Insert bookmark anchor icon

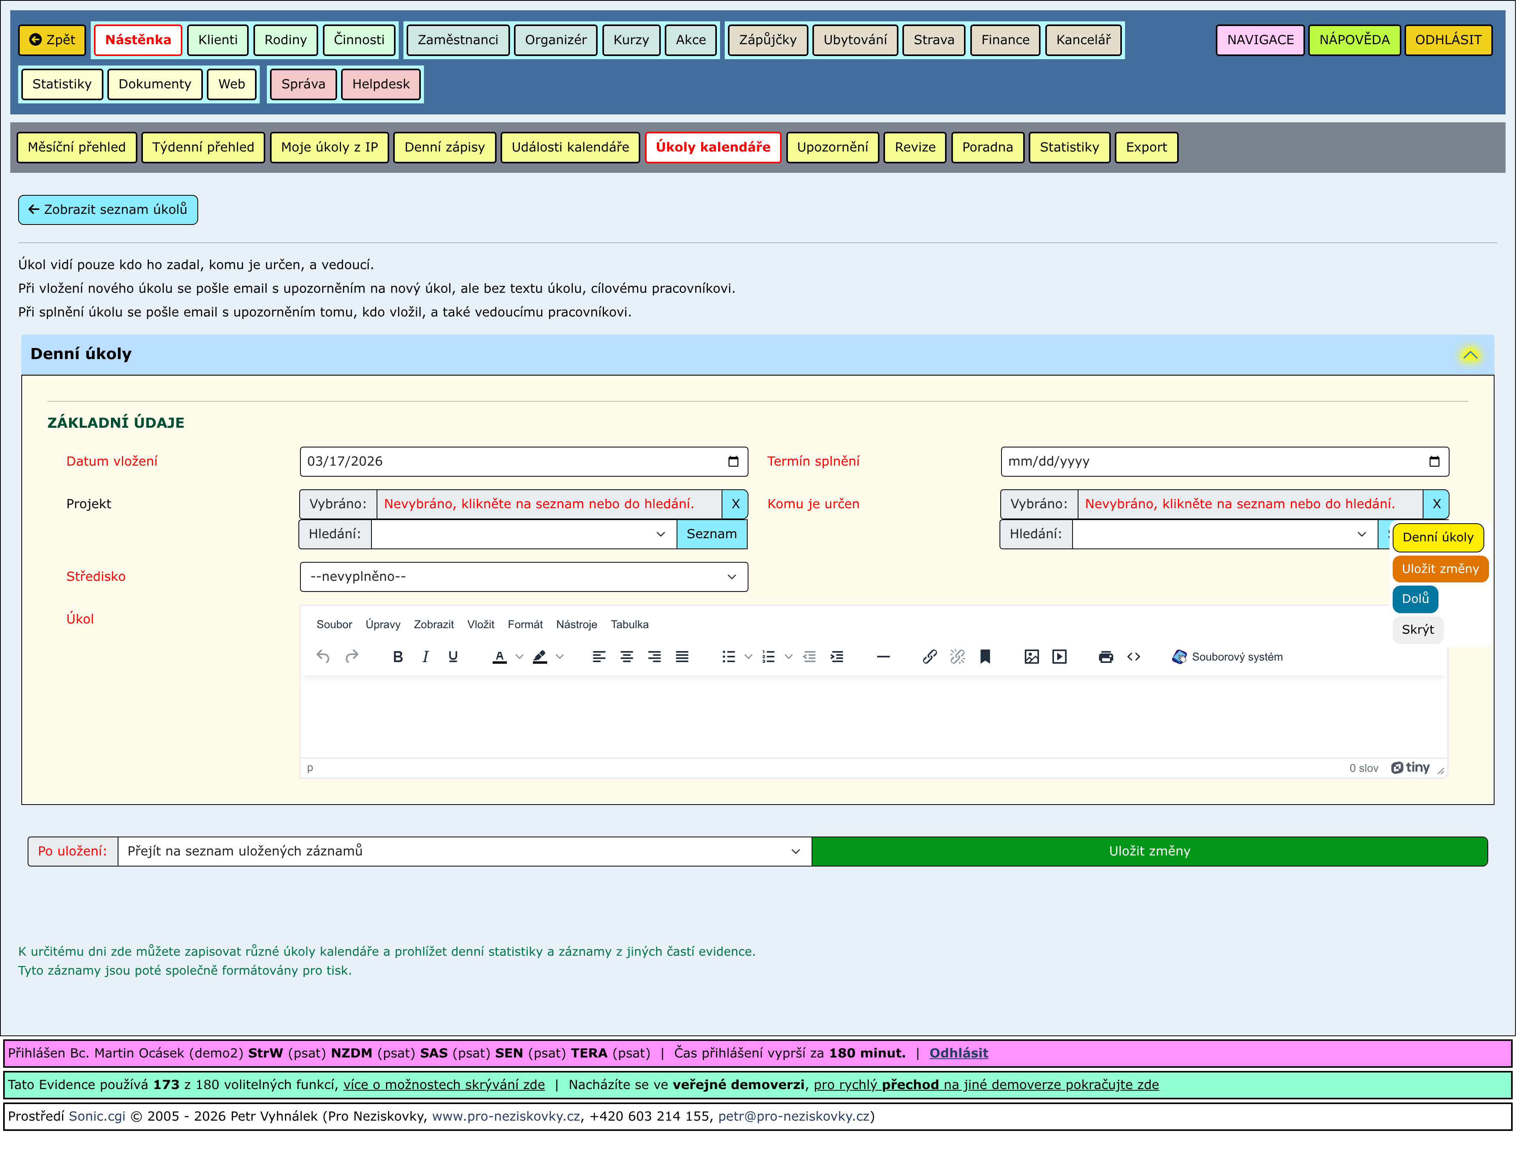pyautogui.click(x=985, y=657)
